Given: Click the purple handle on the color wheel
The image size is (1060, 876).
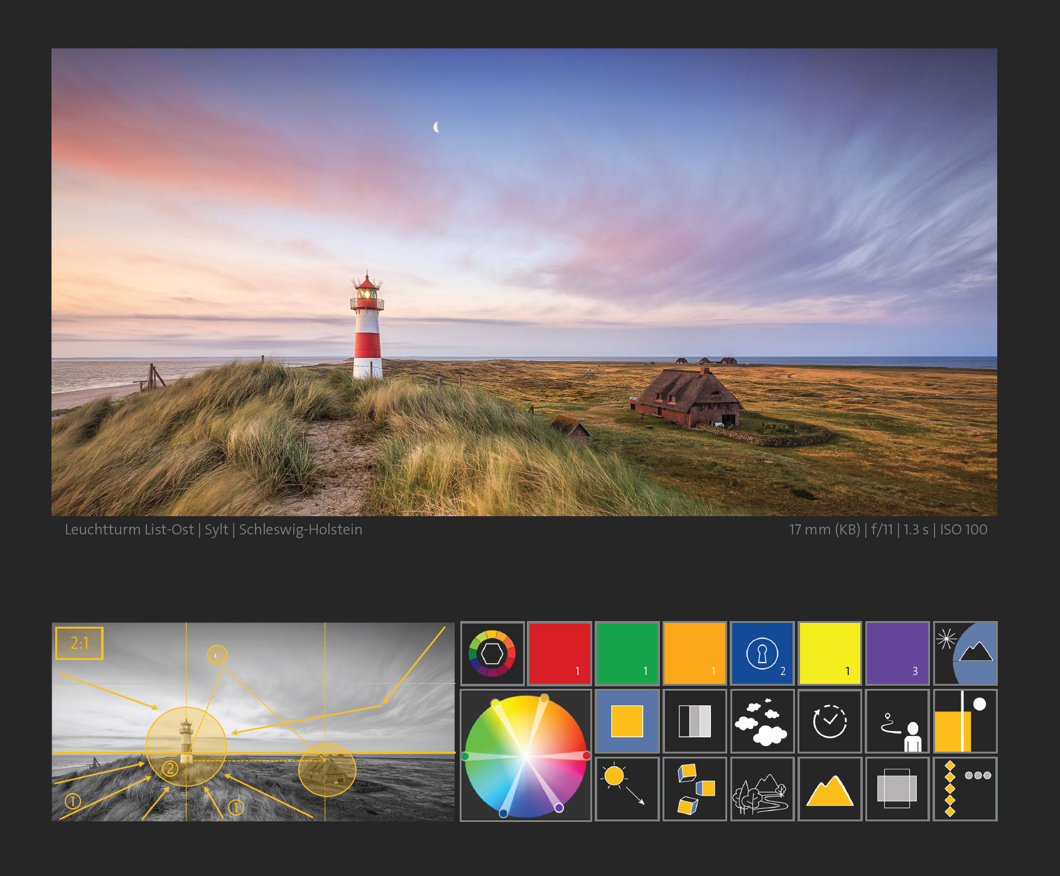Looking at the screenshot, I should point(559,808).
